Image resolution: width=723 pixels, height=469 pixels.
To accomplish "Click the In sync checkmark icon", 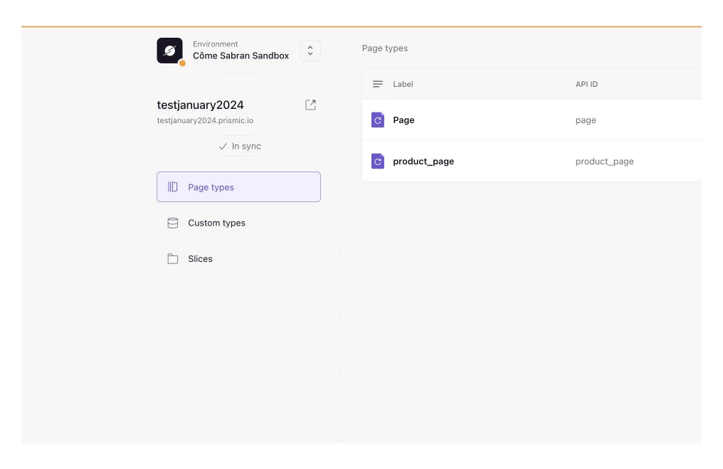I will [223, 147].
